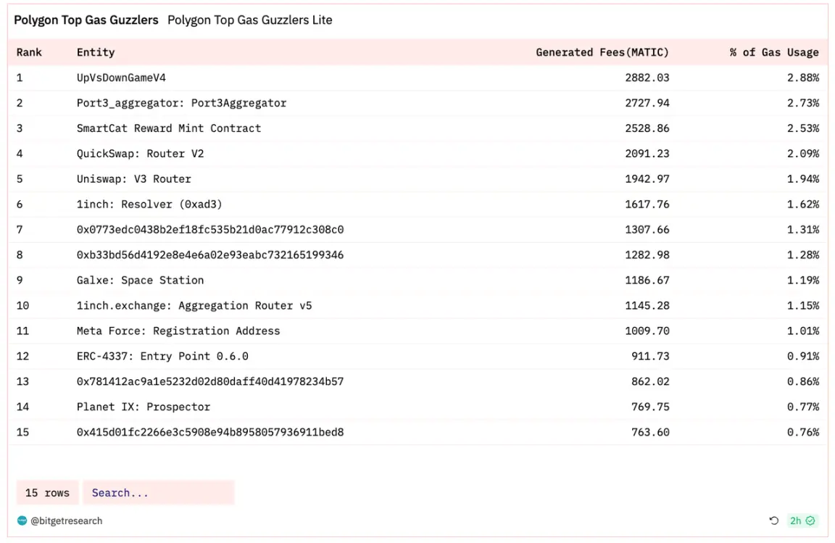Sort by % of Gas Usage header
This screenshot has width=835, height=543.
coord(774,52)
